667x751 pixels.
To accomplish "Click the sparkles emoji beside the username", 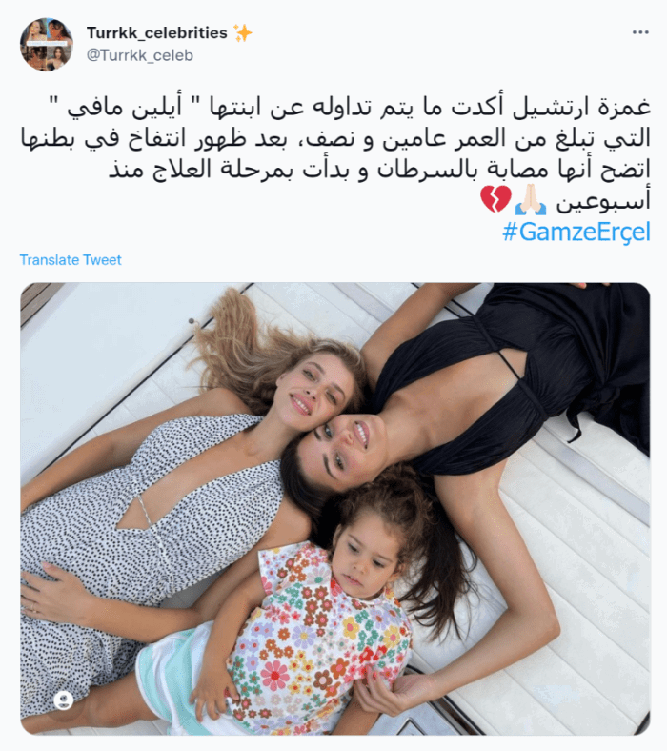I will tap(243, 33).
